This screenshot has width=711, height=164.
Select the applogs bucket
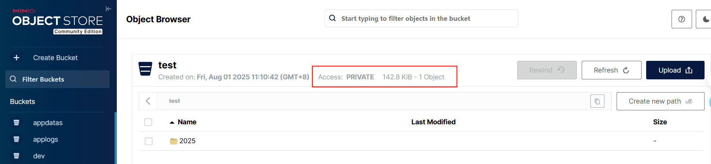[46, 139]
